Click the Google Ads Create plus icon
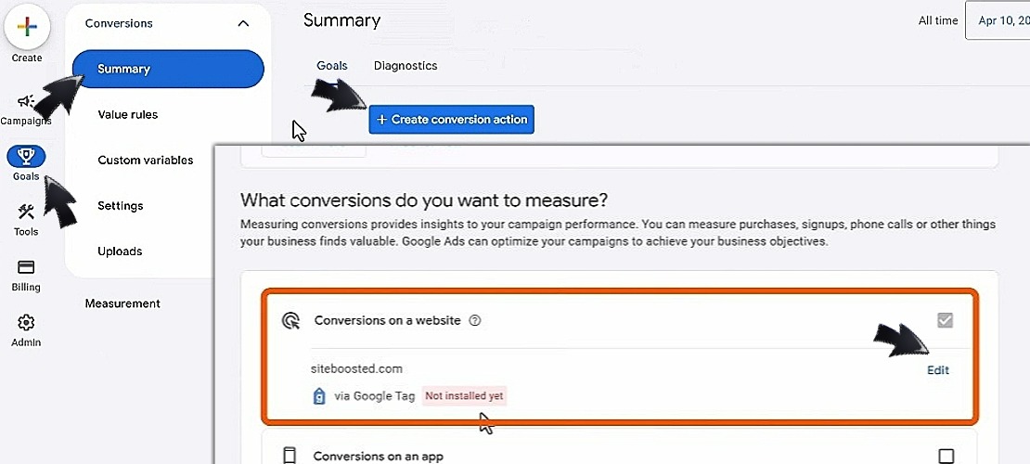The height and width of the screenshot is (464, 1030). 27,26
